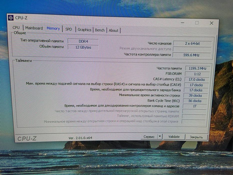Minimize the CPU-Z window

click(x=183, y=23)
